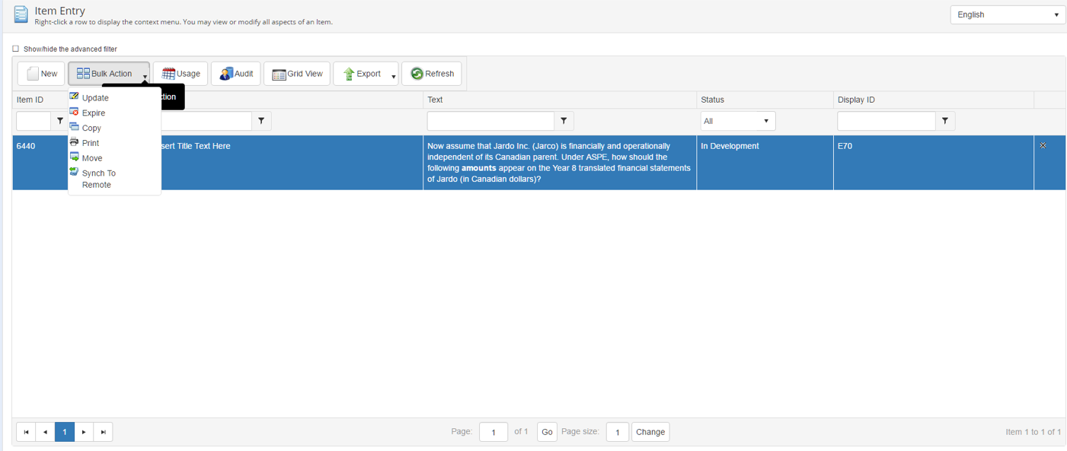
Task: Create a New item
Action: coord(41,74)
